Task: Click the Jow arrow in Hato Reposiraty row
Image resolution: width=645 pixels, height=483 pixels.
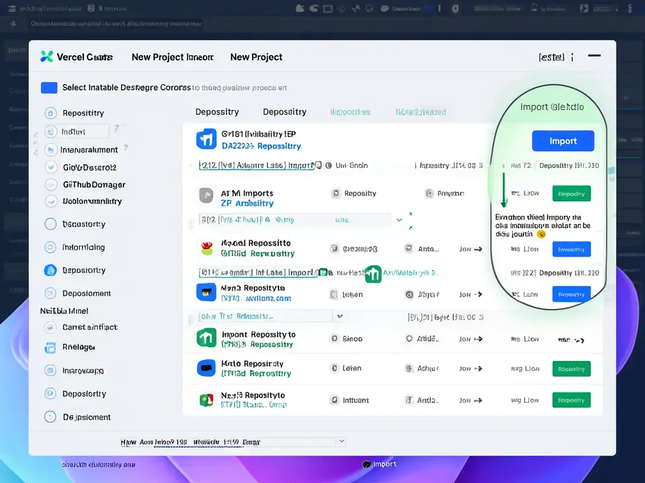Action: pyautogui.click(x=478, y=369)
